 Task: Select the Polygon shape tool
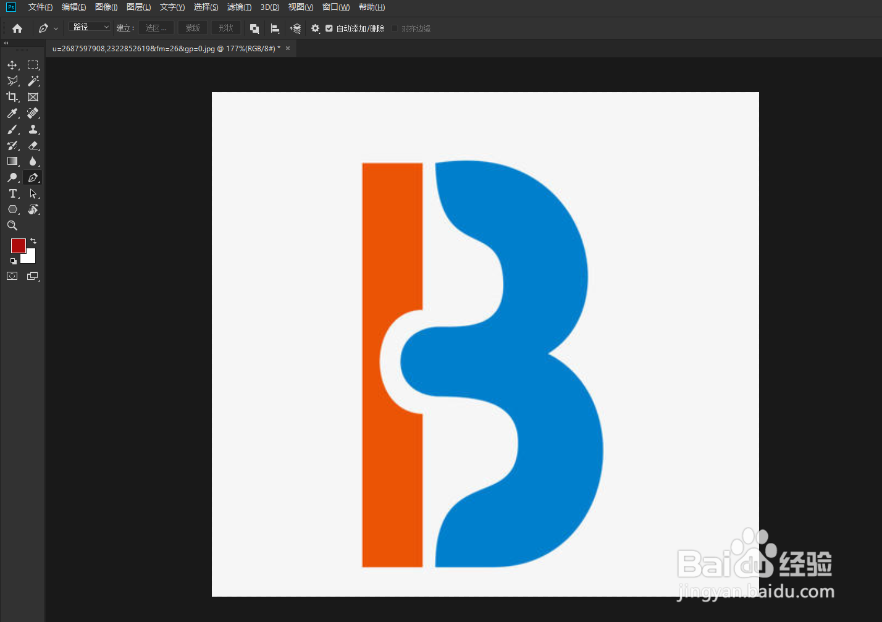tap(12, 209)
